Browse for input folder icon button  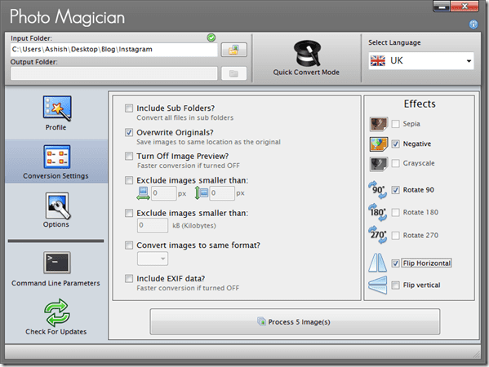[x=234, y=50]
